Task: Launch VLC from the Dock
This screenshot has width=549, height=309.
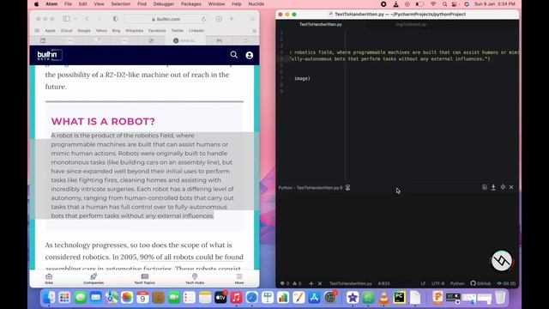Action: pos(383,298)
